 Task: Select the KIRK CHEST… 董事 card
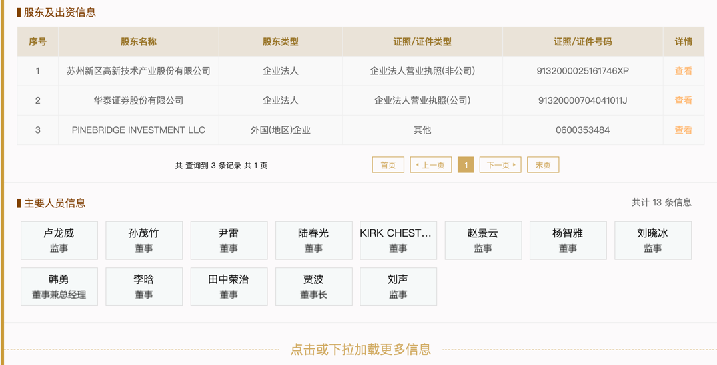(x=398, y=240)
